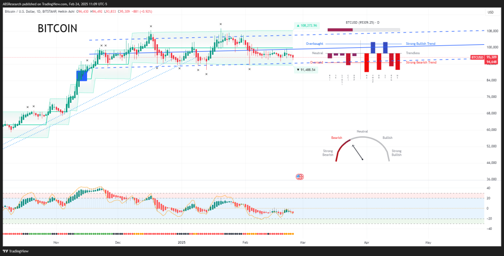Click the Strong Bearish Trend label
Viewport: 504px width, 256px height.
[421, 63]
